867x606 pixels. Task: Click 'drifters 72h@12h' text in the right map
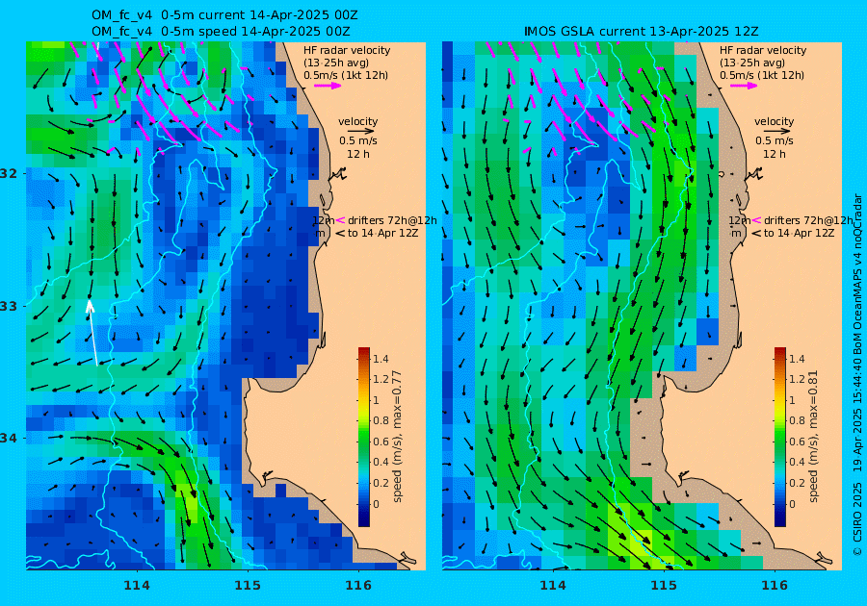pyautogui.click(x=808, y=220)
